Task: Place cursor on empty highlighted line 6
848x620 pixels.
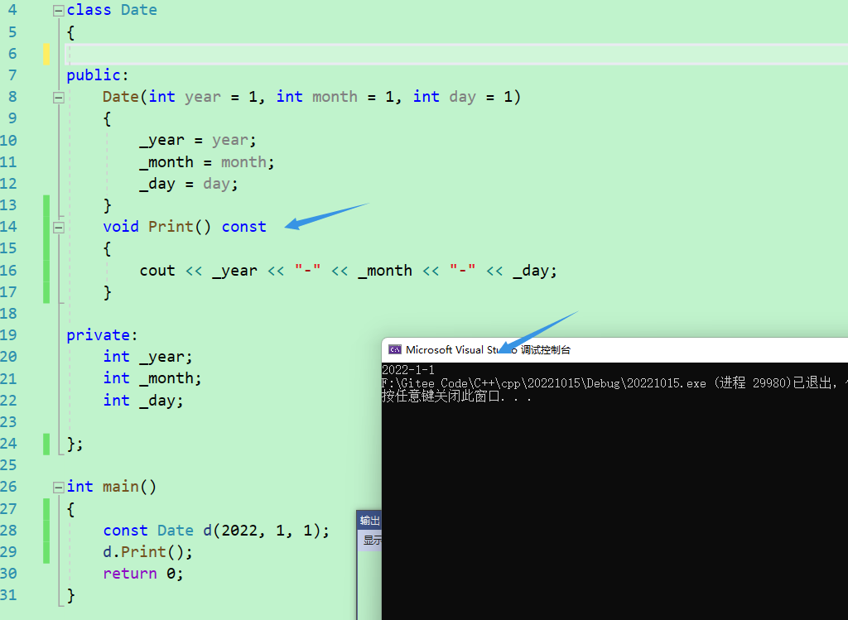Action: point(456,54)
